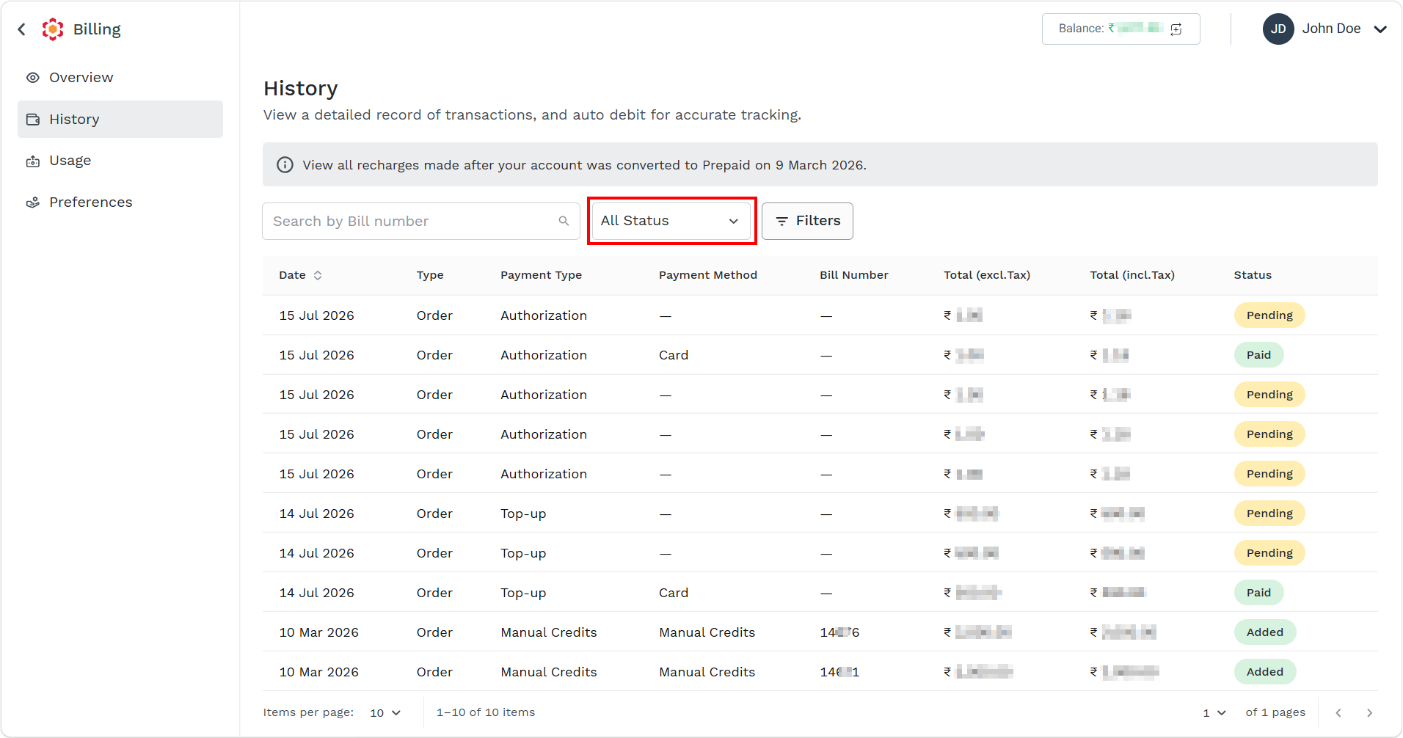Click the Bill Number column header
This screenshot has height=738, width=1403.
tap(854, 275)
